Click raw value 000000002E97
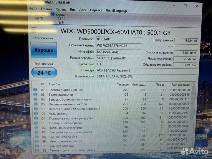The height and width of the screenshot is (159, 212). pos(178,113)
